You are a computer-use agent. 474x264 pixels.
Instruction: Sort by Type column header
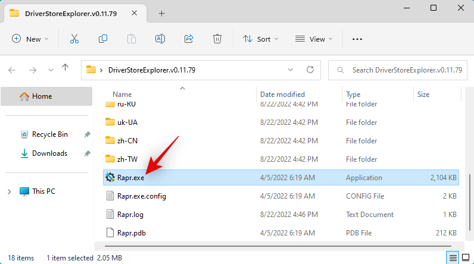point(353,95)
